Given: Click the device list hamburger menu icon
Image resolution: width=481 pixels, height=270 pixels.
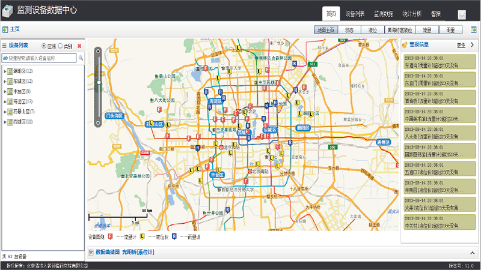Looking at the screenshot, I should tap(4, 46).
